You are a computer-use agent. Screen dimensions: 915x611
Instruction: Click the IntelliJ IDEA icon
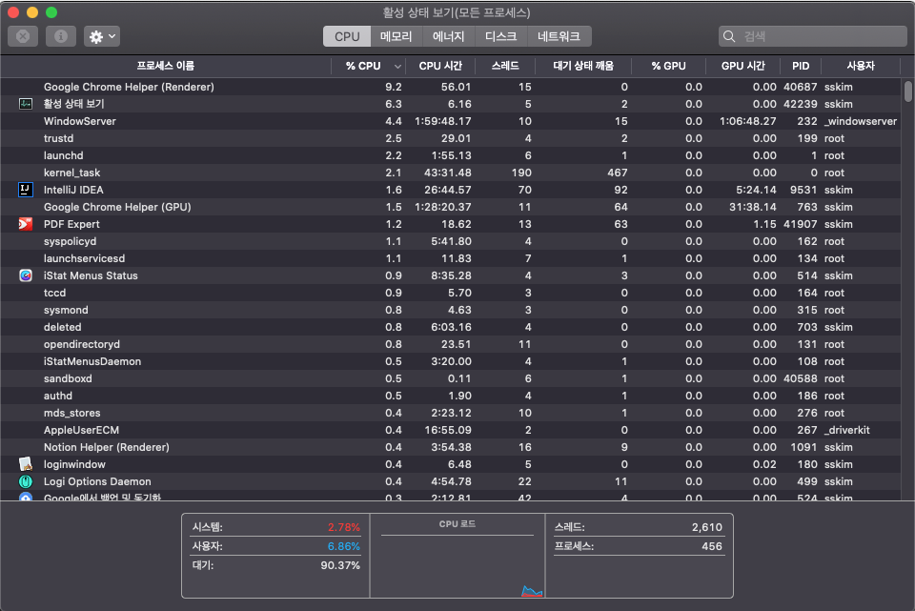26,190
